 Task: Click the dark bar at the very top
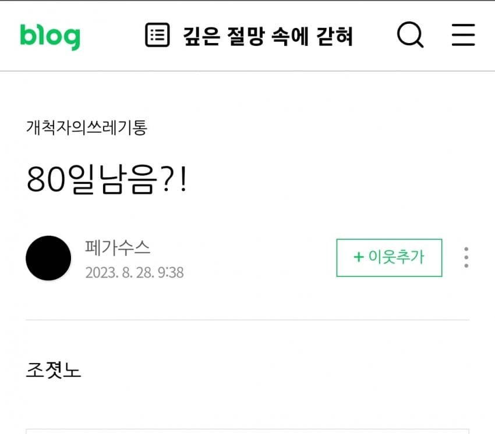pyautogui.click(x=248, y=1)
